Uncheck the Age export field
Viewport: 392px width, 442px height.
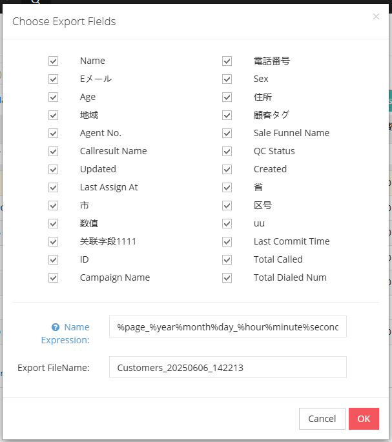(x=53, y=97)
